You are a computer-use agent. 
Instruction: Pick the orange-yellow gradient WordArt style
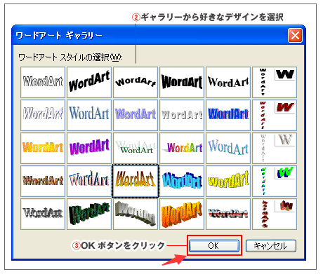pyautogui.click(x=43, y=148)
